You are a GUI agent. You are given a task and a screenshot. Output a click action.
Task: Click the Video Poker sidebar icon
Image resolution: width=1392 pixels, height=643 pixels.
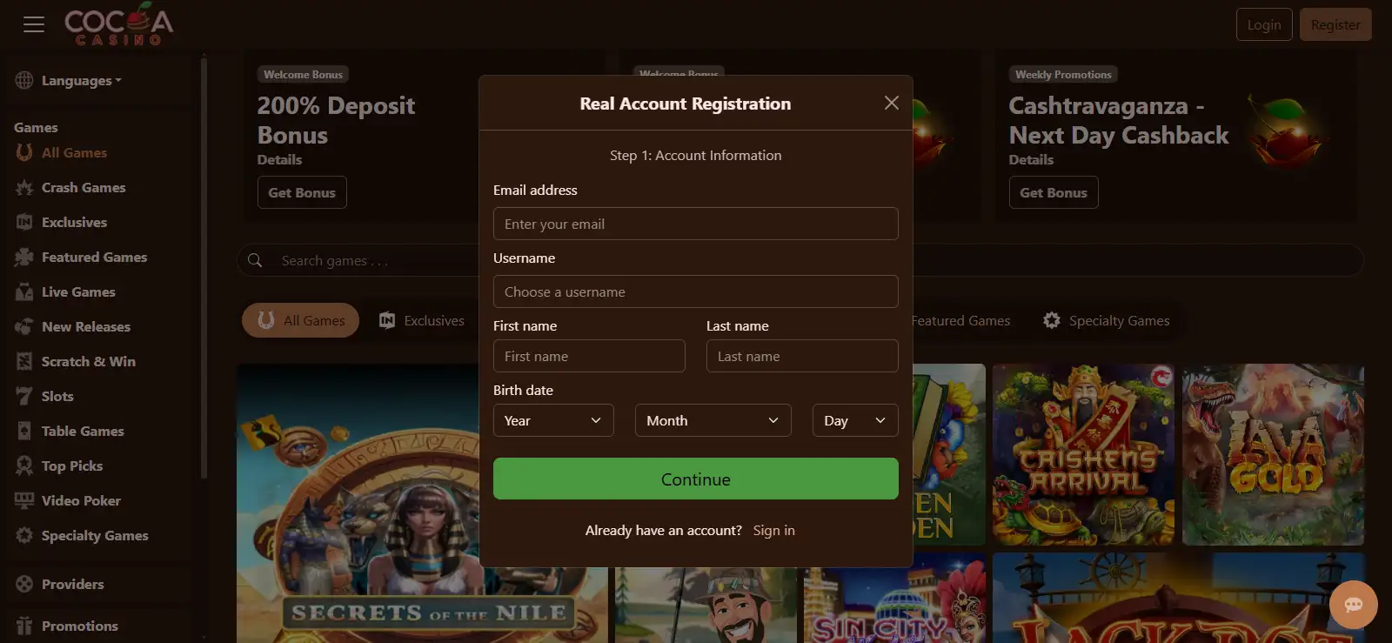[x=24, y=500]
